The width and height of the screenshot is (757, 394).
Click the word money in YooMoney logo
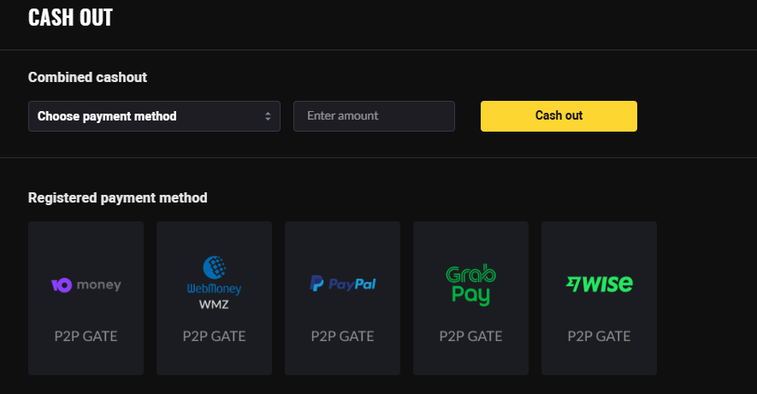coord(99,285)
